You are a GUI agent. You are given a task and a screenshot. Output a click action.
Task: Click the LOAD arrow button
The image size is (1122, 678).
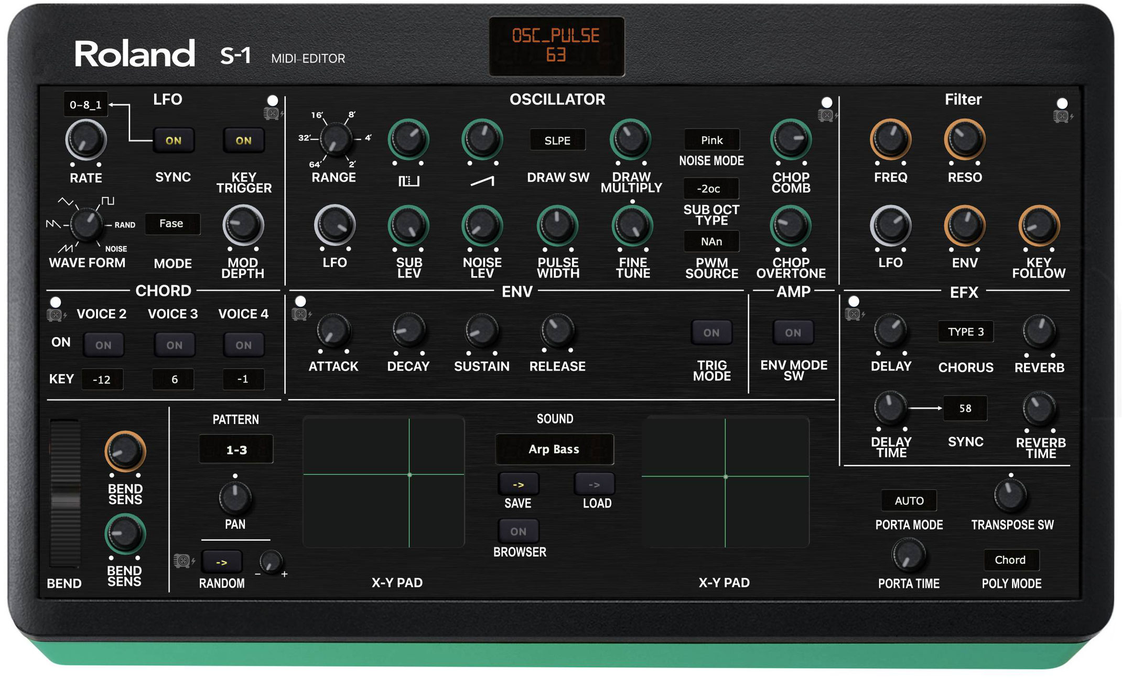pos(594,485)
